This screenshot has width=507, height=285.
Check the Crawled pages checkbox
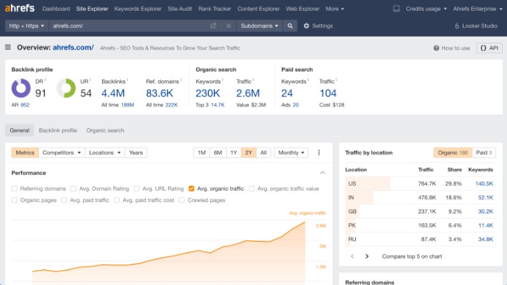coord(182,200)
